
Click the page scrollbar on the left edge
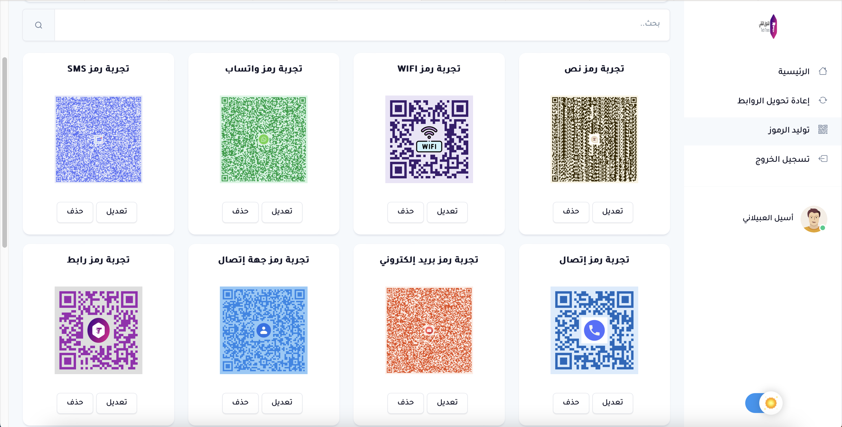[5, 152]
